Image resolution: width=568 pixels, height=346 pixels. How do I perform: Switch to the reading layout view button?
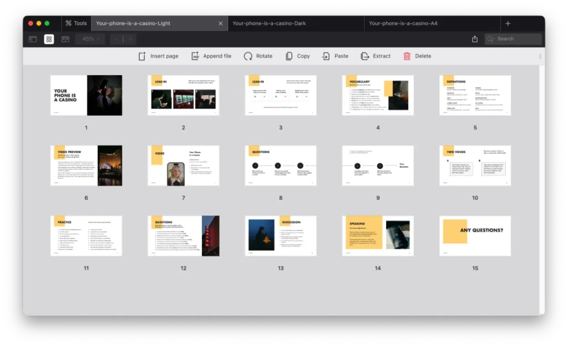[65, 39]
